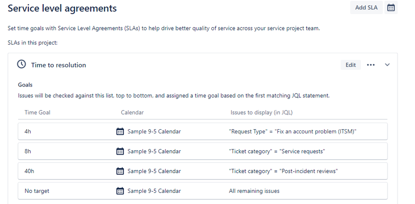Click the 40h time goal entry

(29, 171)
